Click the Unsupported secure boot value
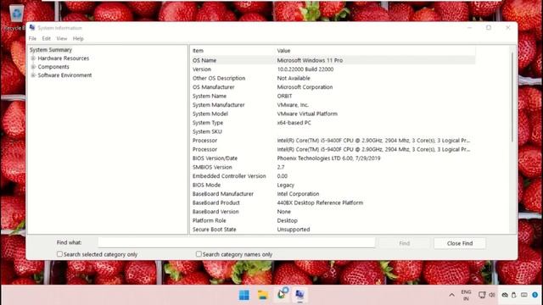Viewport: 543px width, 305px height. click(294, 230)
